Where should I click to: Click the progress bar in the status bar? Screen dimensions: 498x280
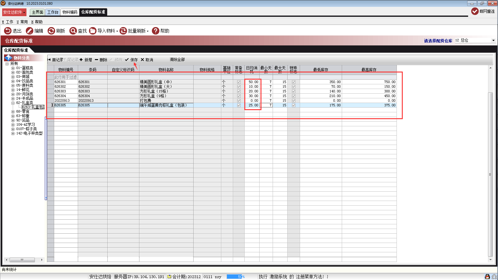point(236,277)
